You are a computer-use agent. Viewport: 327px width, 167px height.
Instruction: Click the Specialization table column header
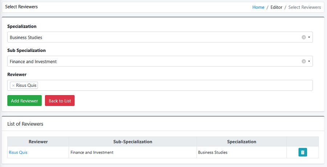point(242,142)
